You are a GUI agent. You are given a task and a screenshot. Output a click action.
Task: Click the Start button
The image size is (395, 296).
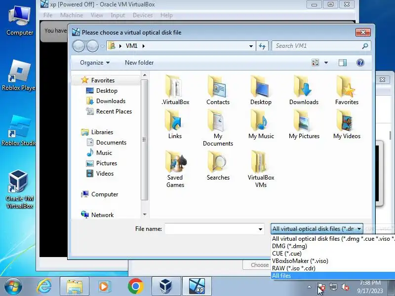(13, 286)
